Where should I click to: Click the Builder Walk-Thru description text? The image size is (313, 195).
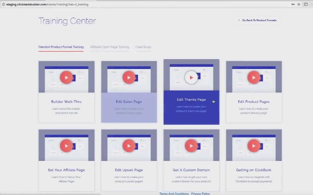coord(66,111)
